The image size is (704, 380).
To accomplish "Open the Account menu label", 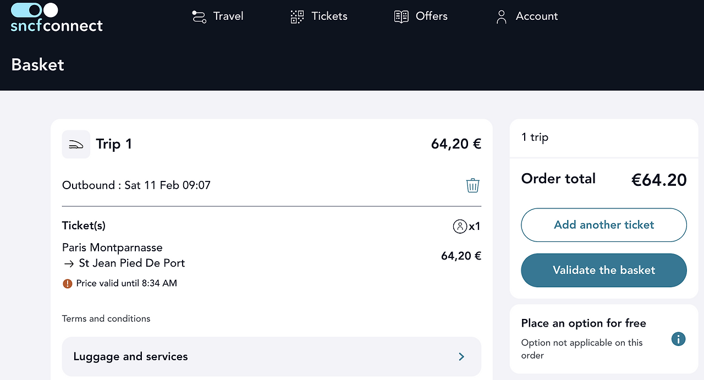I will [537, 16].
